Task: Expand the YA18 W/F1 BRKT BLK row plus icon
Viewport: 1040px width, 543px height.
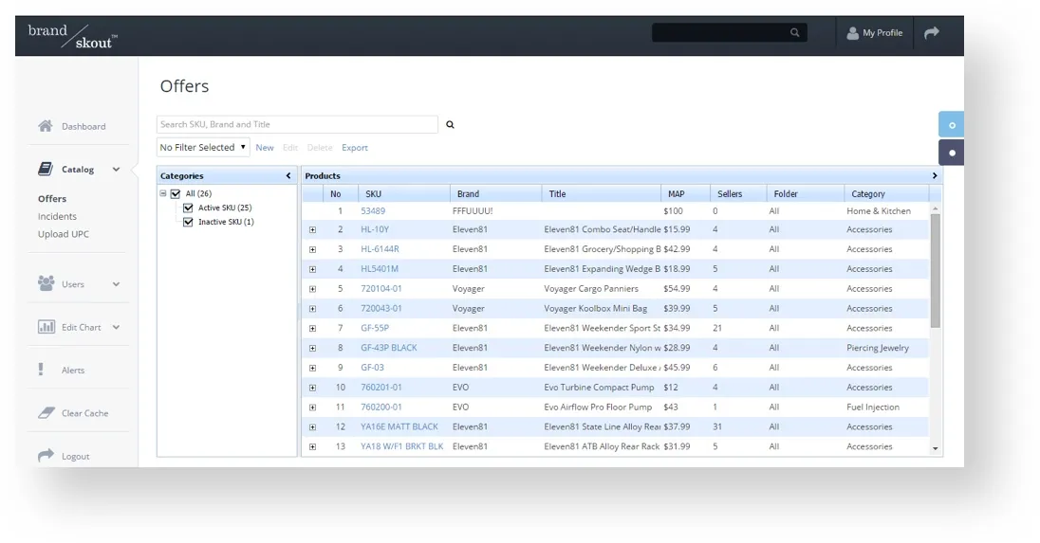Action: click(312, 447)
